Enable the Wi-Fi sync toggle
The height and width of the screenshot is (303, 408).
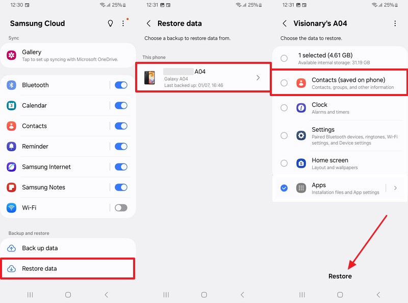point(121,208)
